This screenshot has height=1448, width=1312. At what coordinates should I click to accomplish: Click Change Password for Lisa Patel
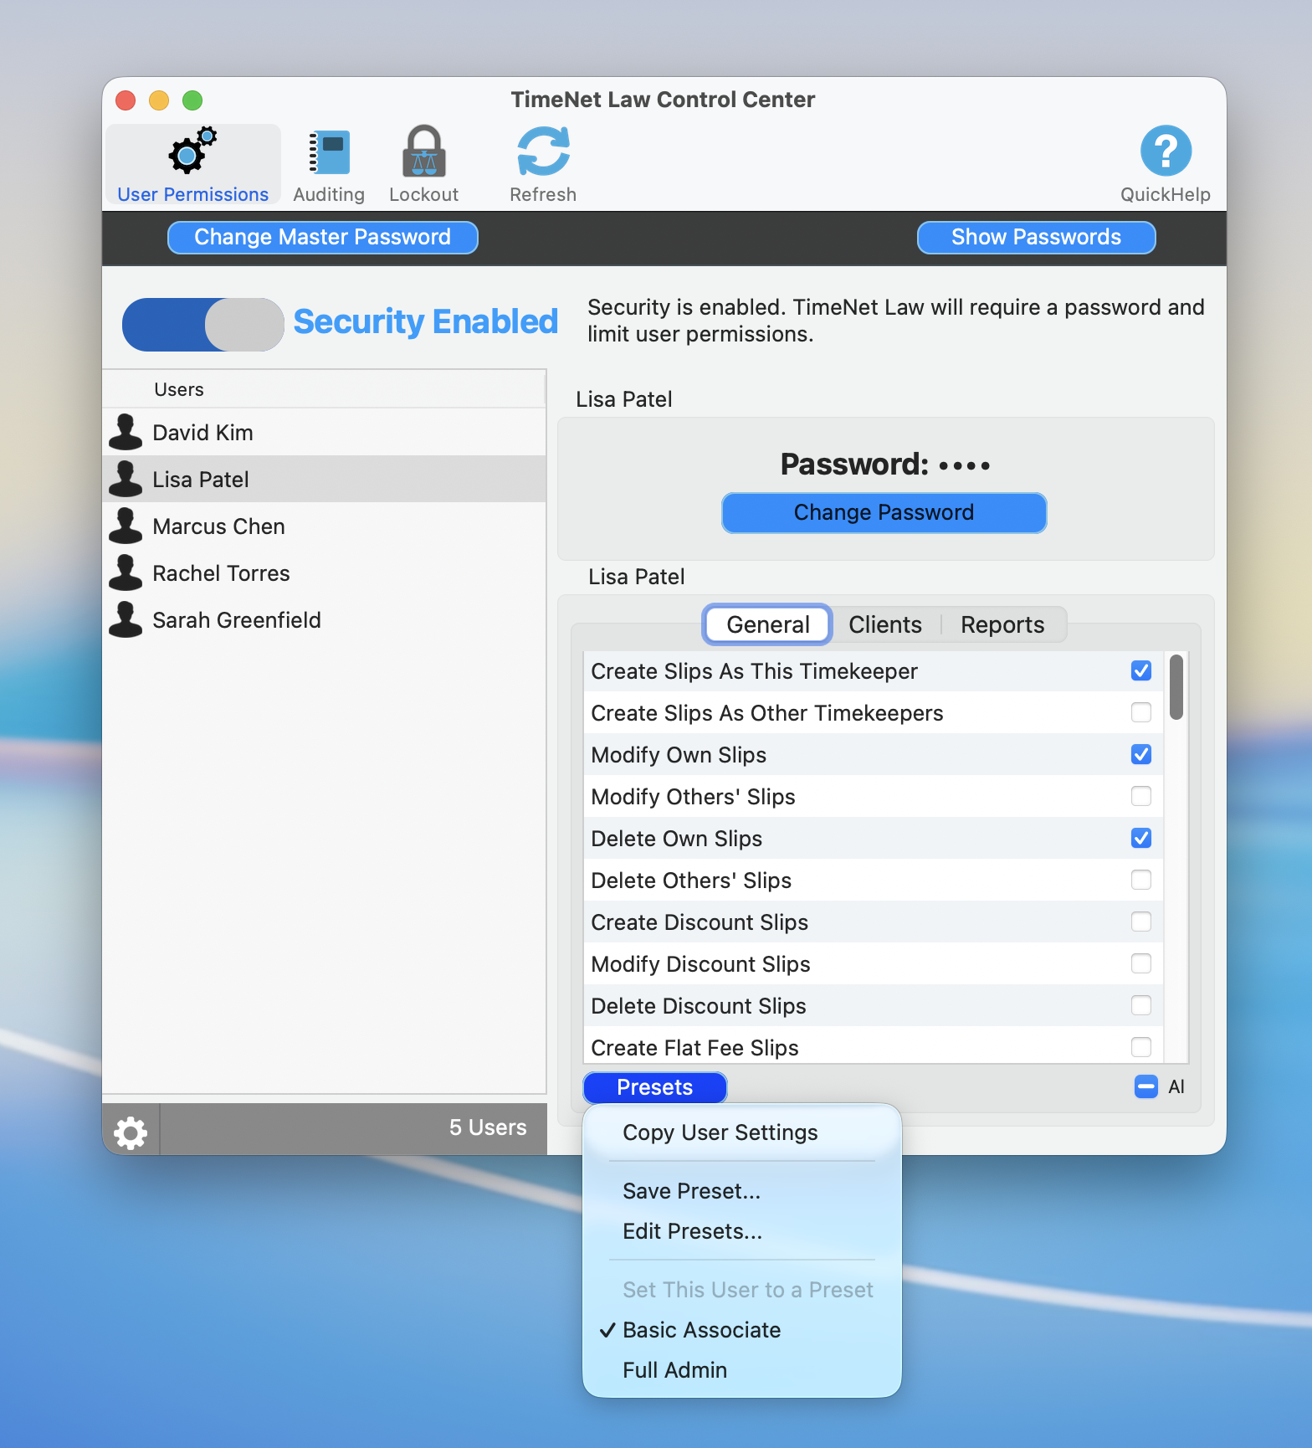point(884,512)
